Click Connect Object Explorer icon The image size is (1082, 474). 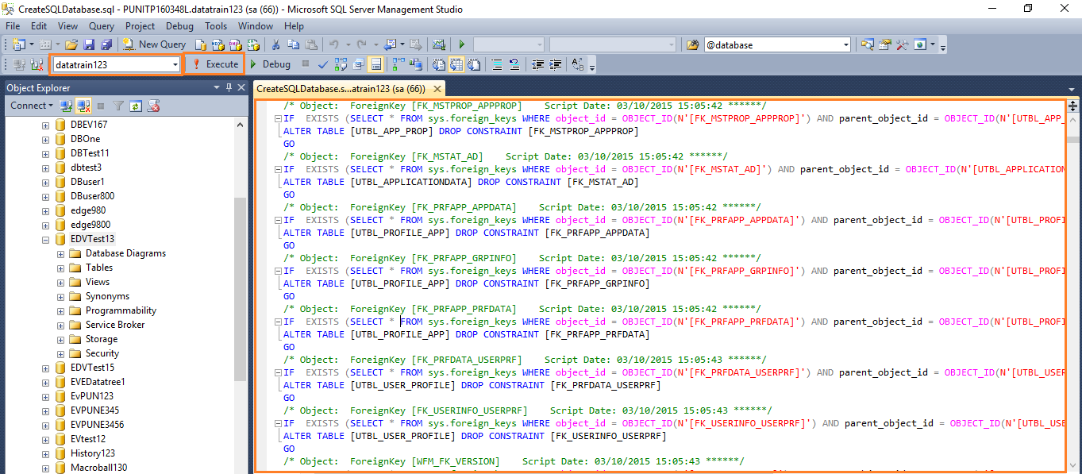pyautogui.click(x=67, y=105)
